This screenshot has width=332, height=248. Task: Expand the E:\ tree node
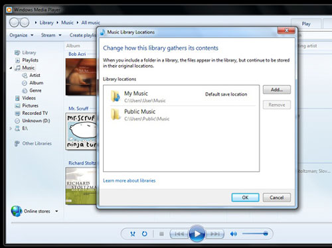pos(11,129)
